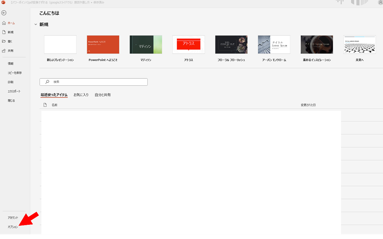Click the back arrow to exit backstage
Viewport: 383px width, 239px height.
coord(4,13)
